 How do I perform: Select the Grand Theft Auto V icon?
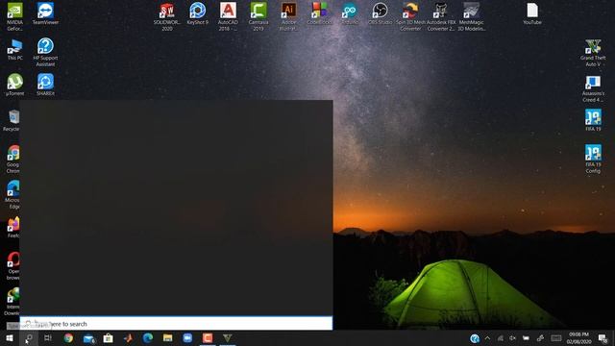pos(593,53)
